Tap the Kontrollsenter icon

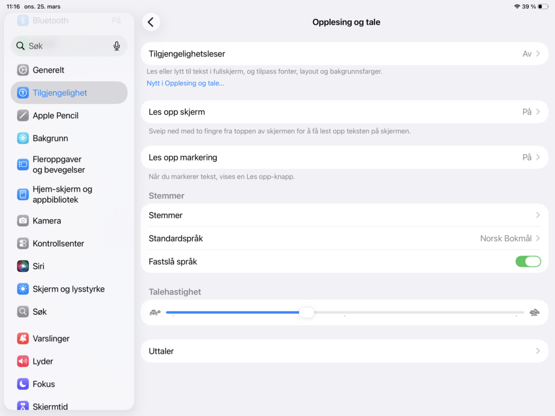point(23,243)
